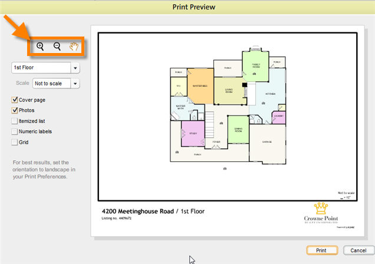Open the 1st Floor dropdown
Viewport: 375px width, 264px height.
[45, 68]
